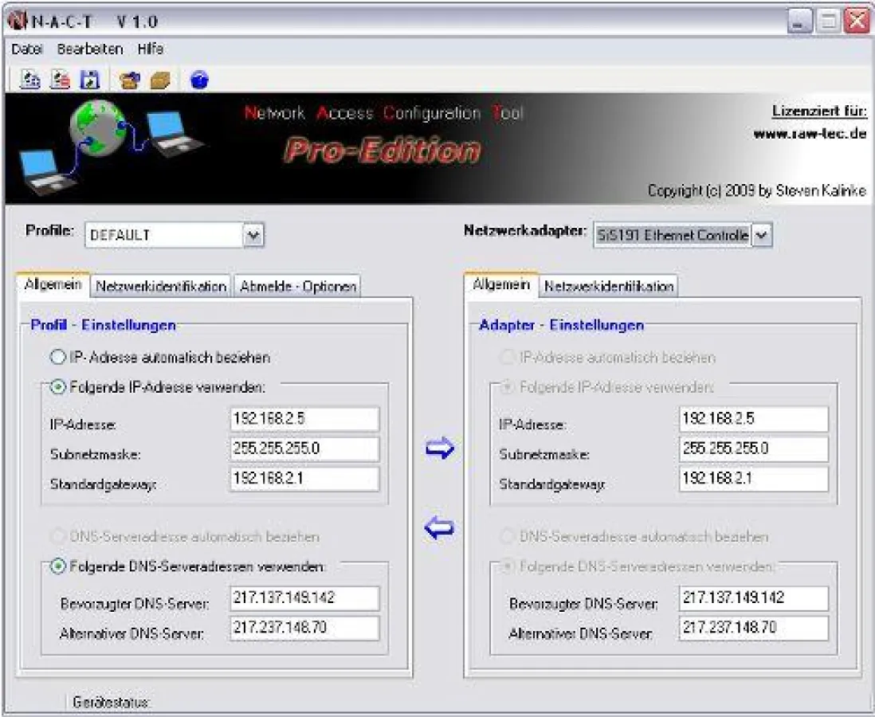Click the add profile icon in toolbar

29,79
